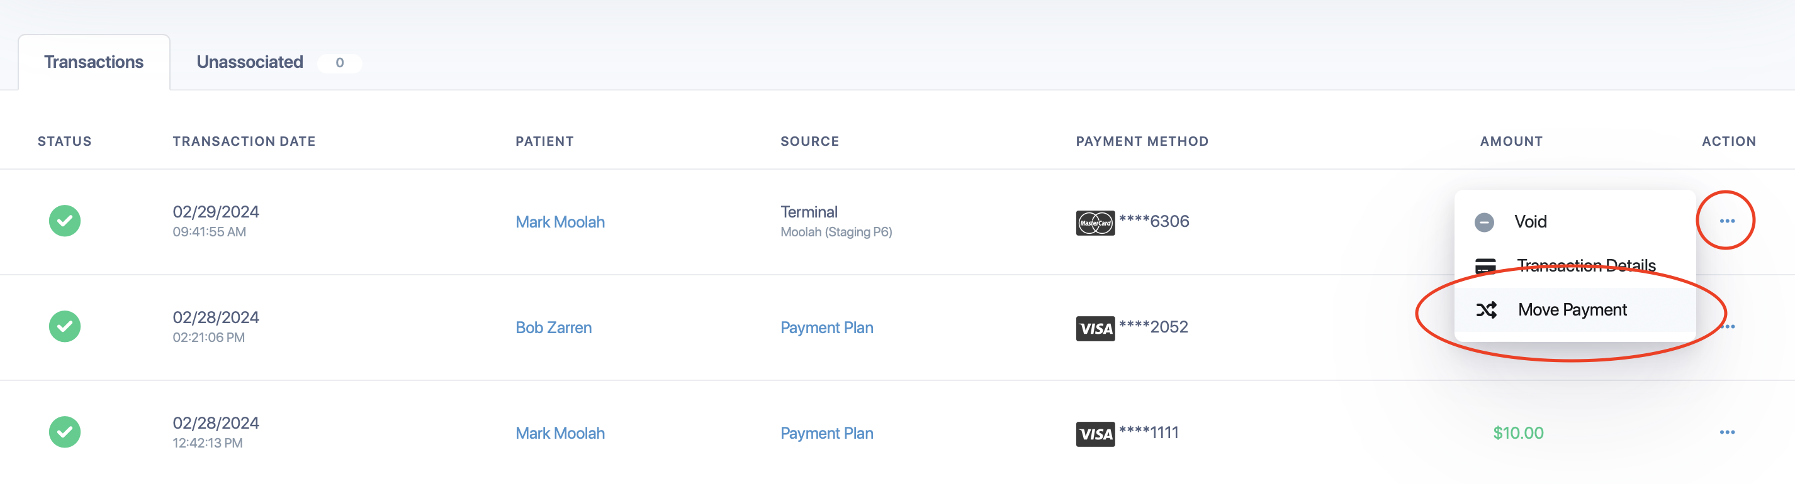Open the Bob Zarren patient link
Viewport: 1795px width, 484px height.
pos(553,327)
